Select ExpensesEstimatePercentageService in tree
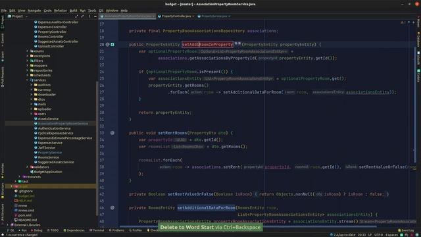Screen dimensions: 421x237 [63, 138]
